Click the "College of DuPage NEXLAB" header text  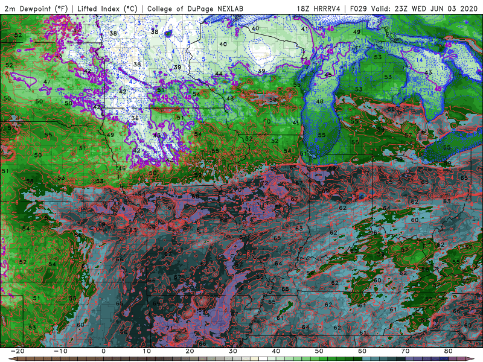[195, 8]
